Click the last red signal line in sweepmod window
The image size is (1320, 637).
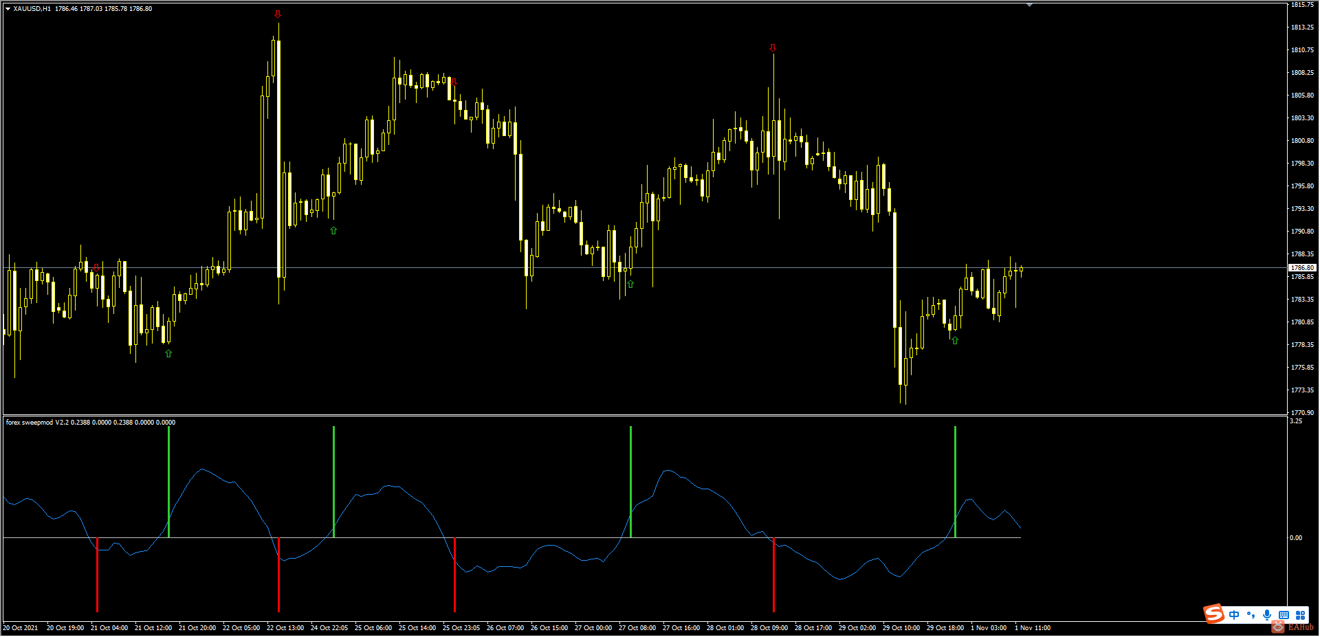tap(773, 574)
